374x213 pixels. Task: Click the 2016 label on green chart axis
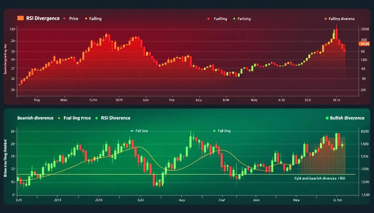click(x=99, y=200)
